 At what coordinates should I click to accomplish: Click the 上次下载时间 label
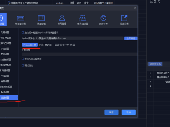coord(45,45)
